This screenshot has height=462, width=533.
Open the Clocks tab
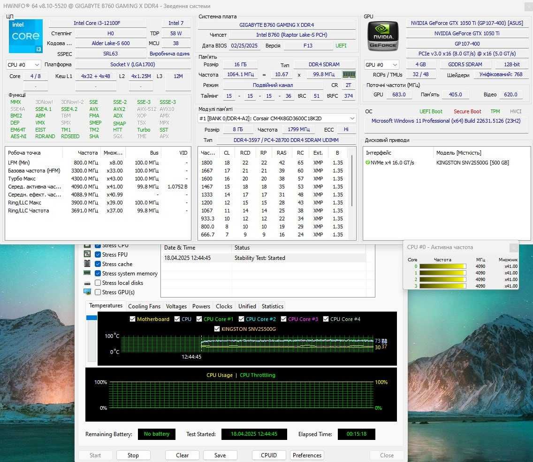tap(224, 306)
